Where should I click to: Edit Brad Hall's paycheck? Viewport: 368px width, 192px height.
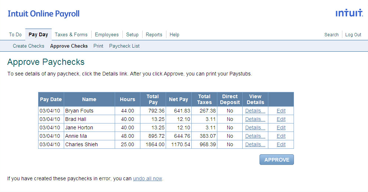point(281,119)
